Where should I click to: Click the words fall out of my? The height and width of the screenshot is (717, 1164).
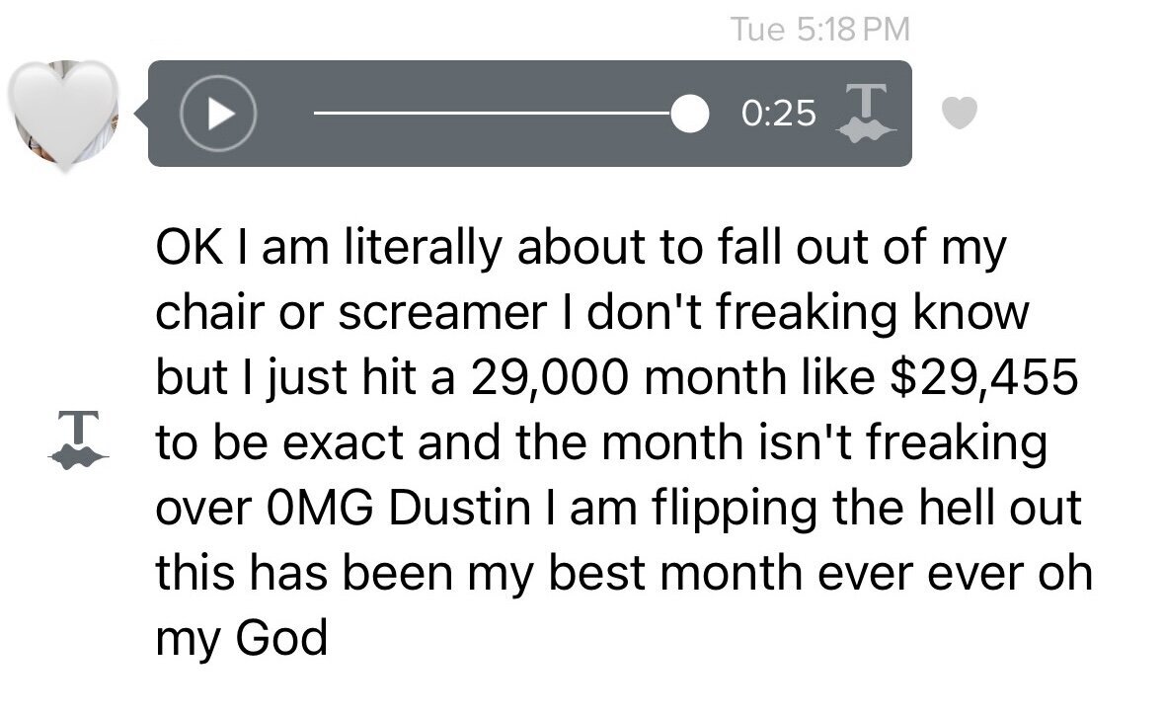862,249
